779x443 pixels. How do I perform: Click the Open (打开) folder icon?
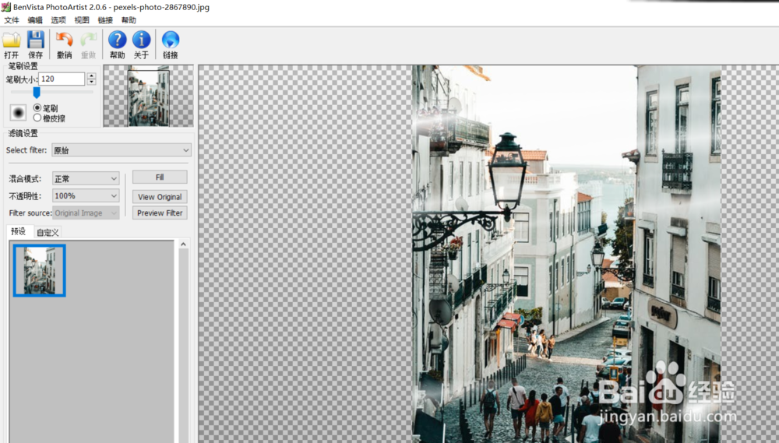click(x=12, y=40)
